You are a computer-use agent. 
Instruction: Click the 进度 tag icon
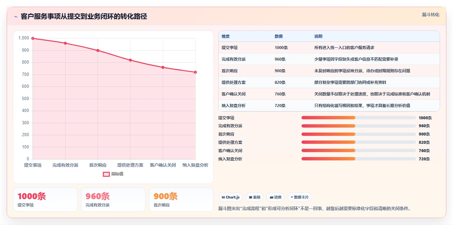(x=271, y=197)
